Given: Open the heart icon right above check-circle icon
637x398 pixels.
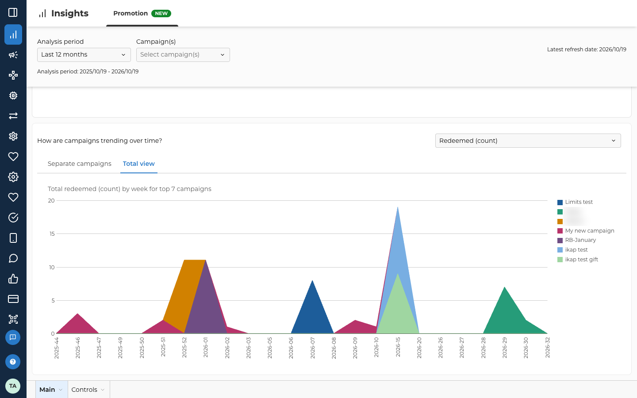Looking at the screenshot, I should coord(13,197).
